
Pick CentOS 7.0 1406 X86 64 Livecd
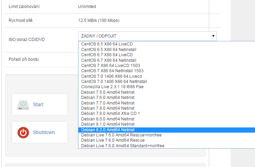click(111, 76)
